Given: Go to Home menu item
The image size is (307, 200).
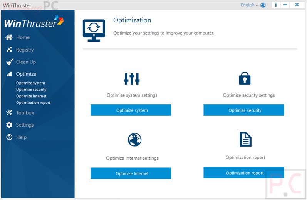Looking at the screenshot, I should click(x=23, y=37).
